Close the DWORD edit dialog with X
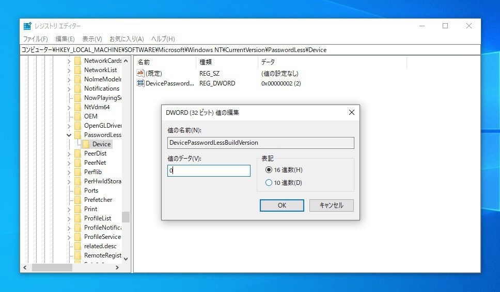Image resolution: width=500 pixels, height=292 pixels. point(351,112)
